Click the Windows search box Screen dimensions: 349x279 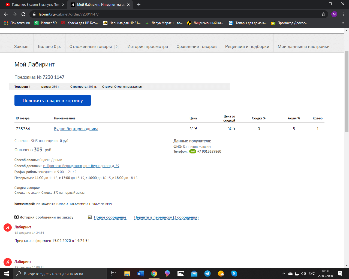click(x=60, y=274)
